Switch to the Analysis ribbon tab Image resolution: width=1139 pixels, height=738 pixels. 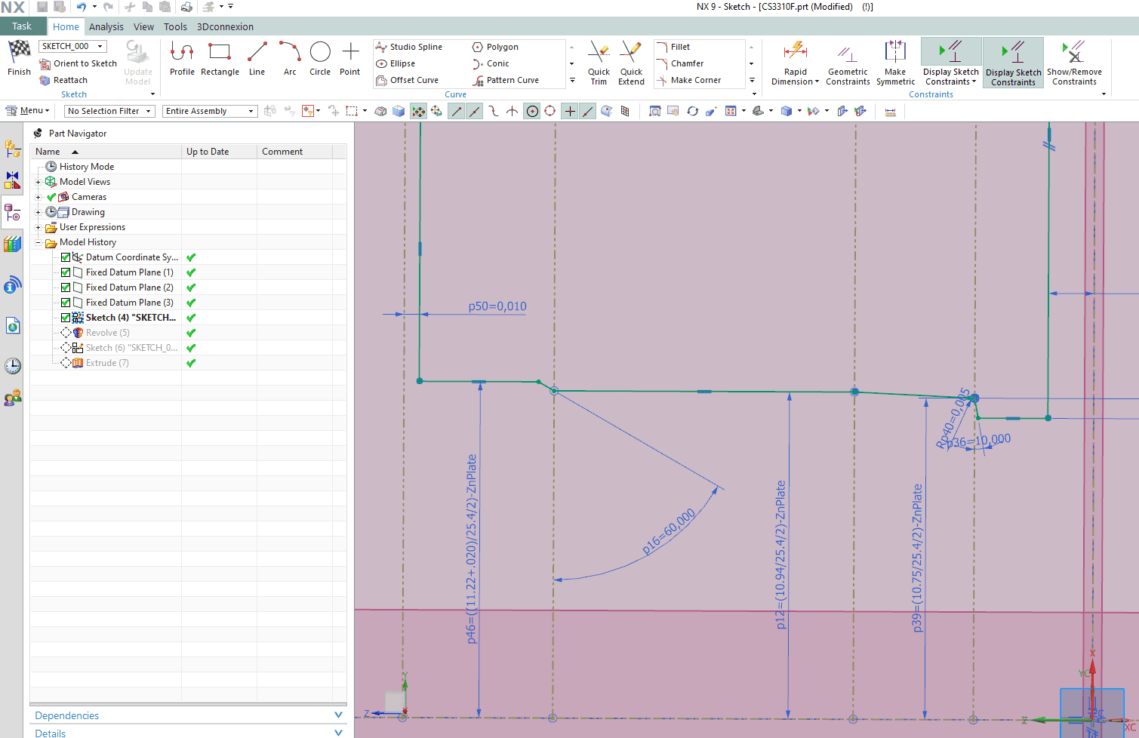tap(106, 26)
